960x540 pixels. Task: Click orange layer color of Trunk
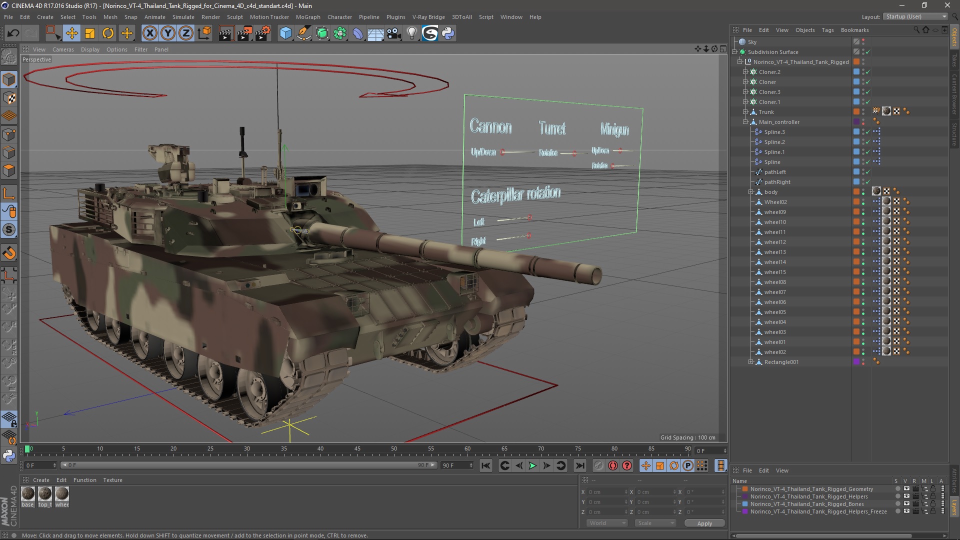coord(856,112)
